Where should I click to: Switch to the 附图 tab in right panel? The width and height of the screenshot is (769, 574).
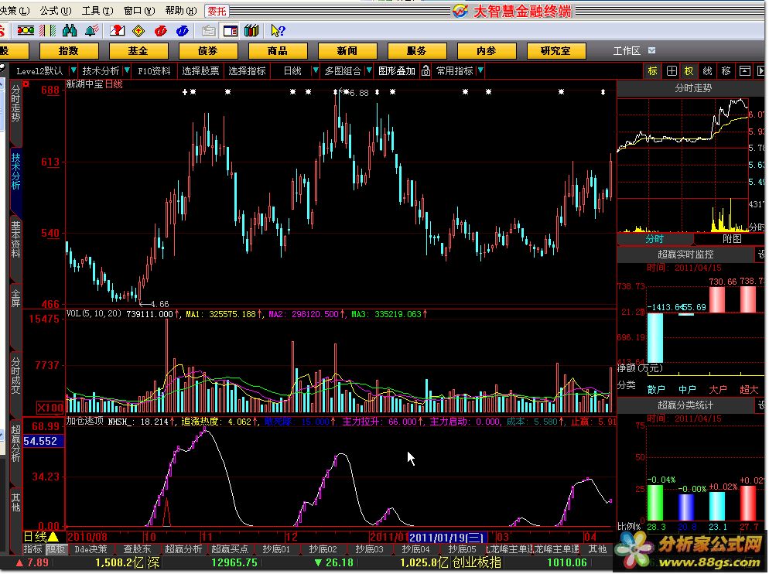pyautogui.click(x=732, y=239)
